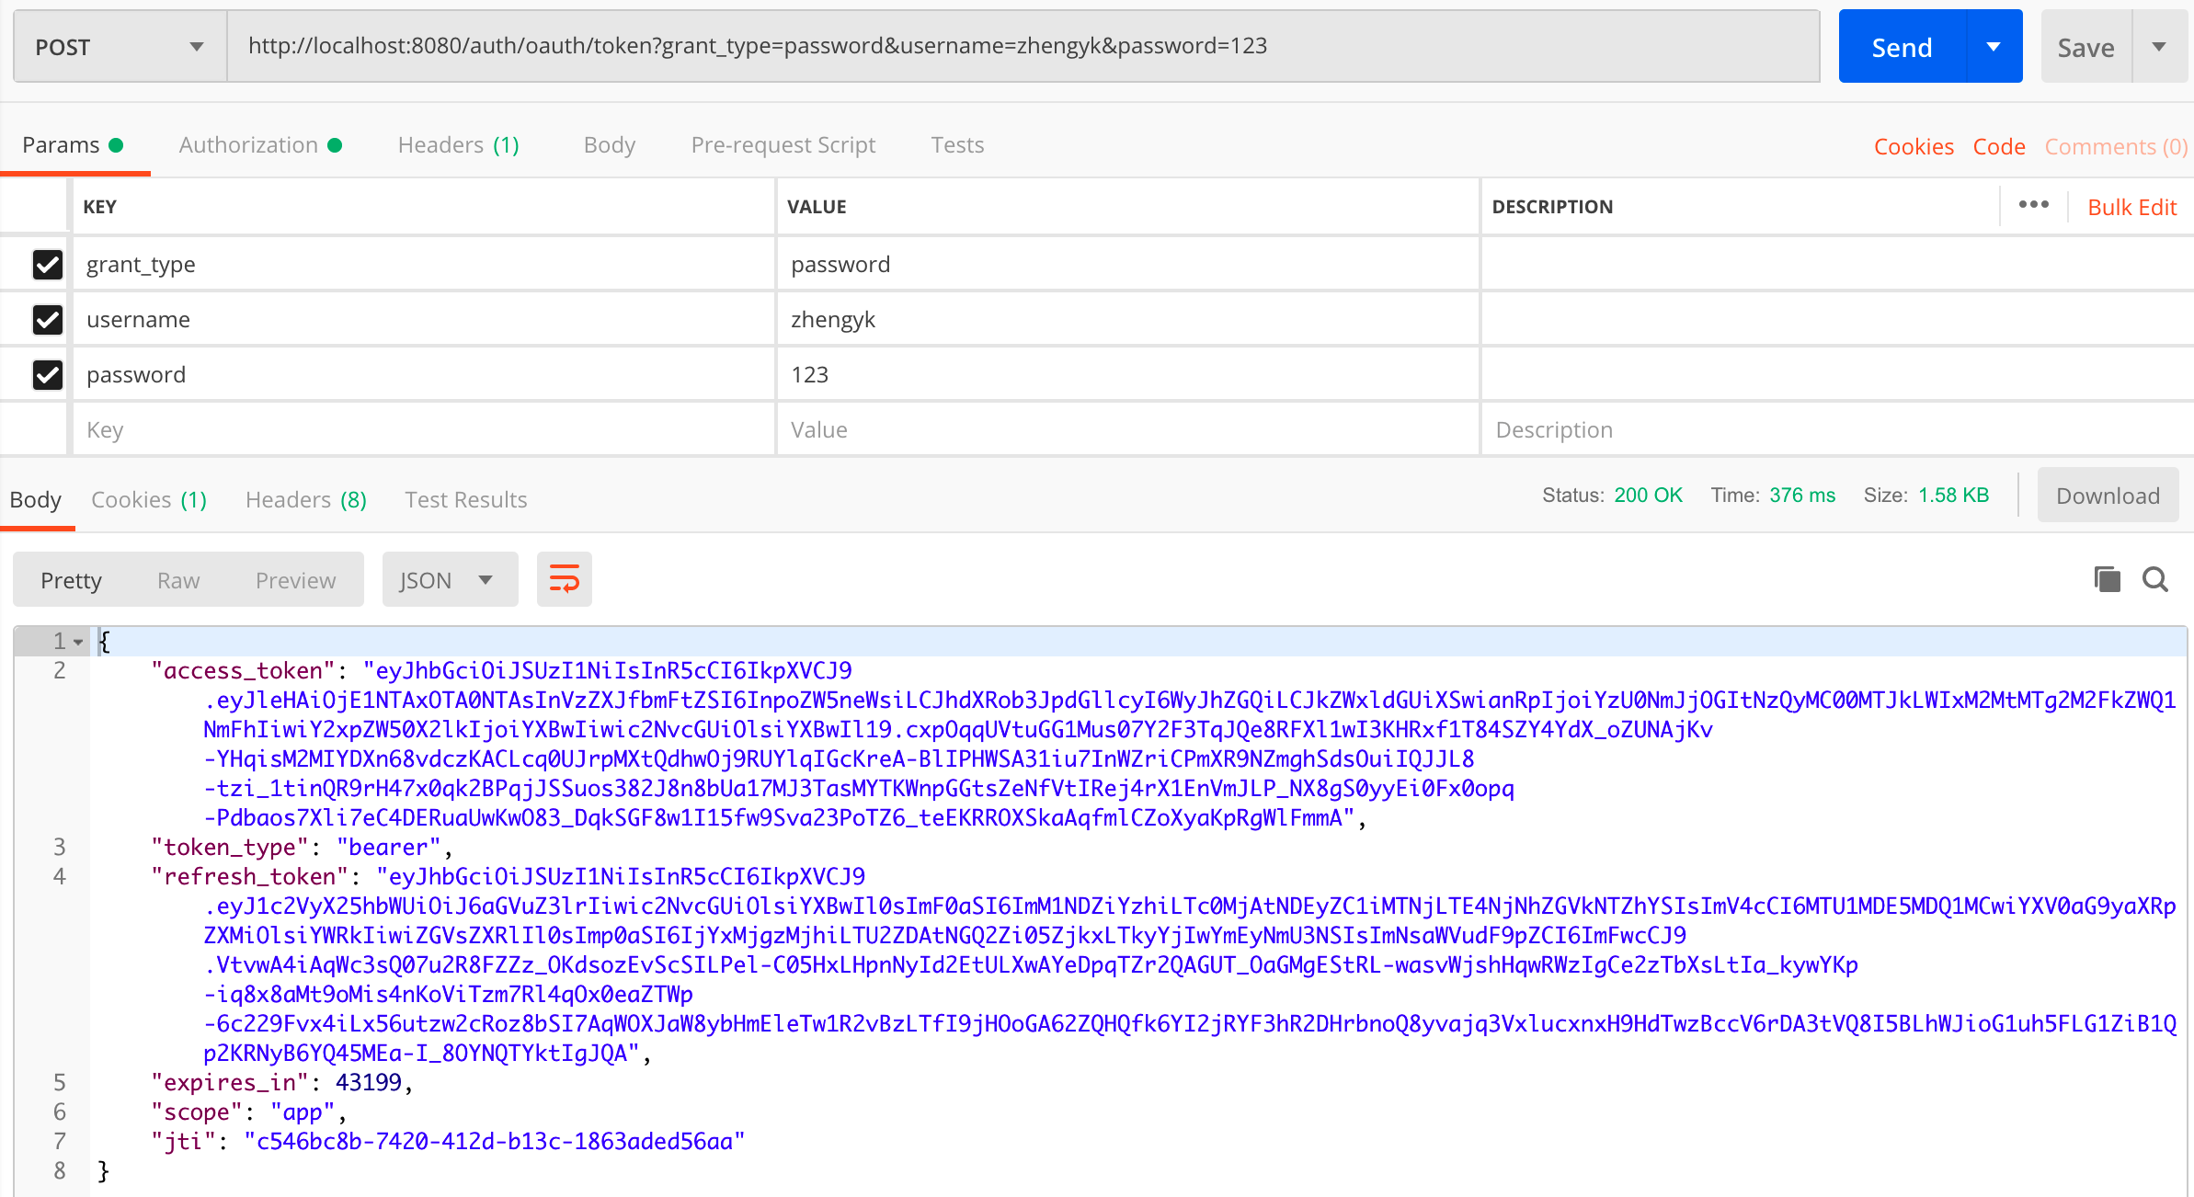Expand Send button dropdown arrow
Image resolution: width=2194 pixels, height=1197 pixels.
[x=1994, y=47]
